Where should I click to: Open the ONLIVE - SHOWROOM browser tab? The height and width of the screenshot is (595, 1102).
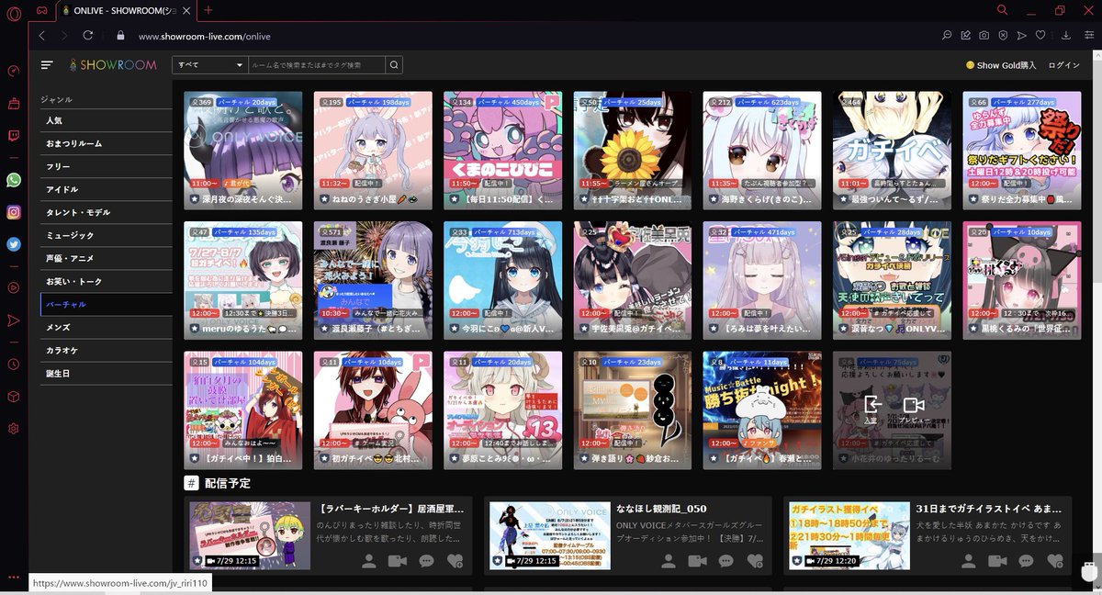(128, 10)
